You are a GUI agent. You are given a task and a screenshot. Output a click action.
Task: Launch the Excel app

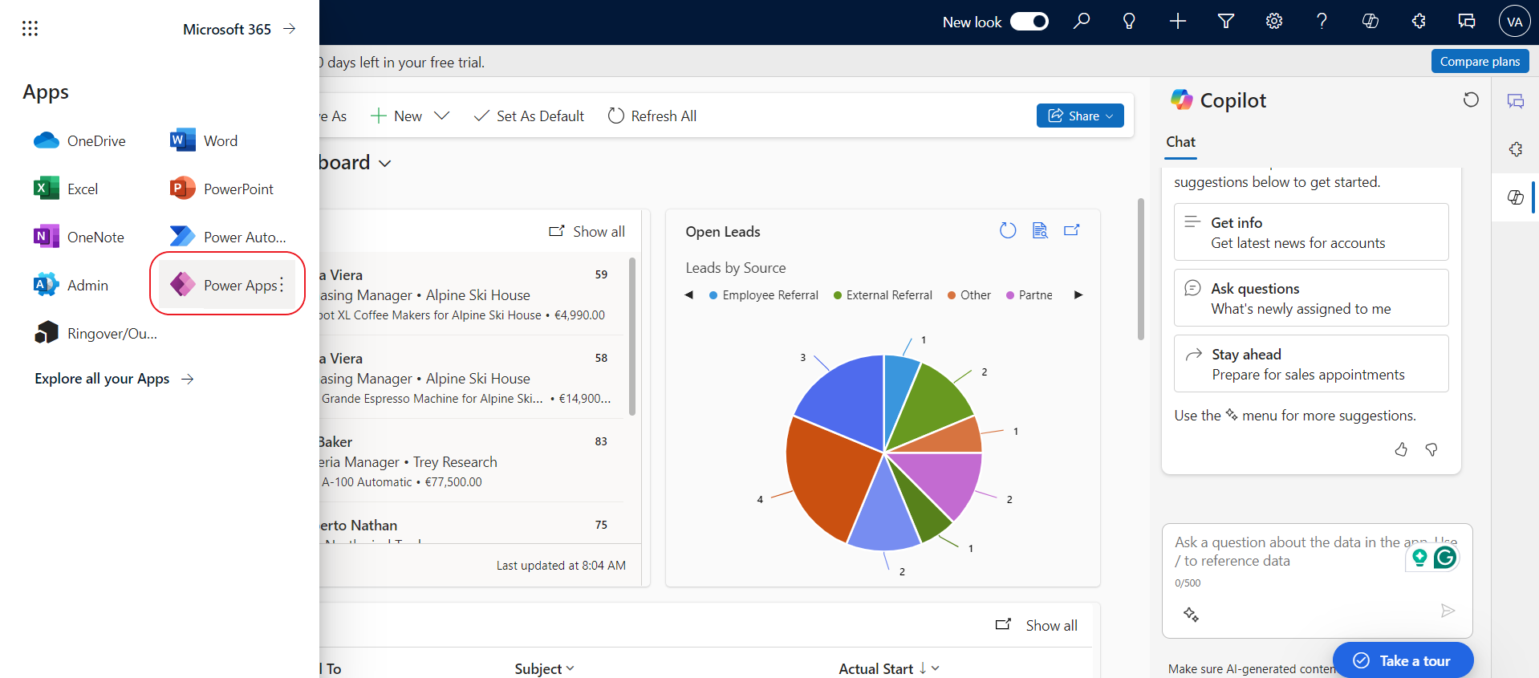(x=67, y=189)
